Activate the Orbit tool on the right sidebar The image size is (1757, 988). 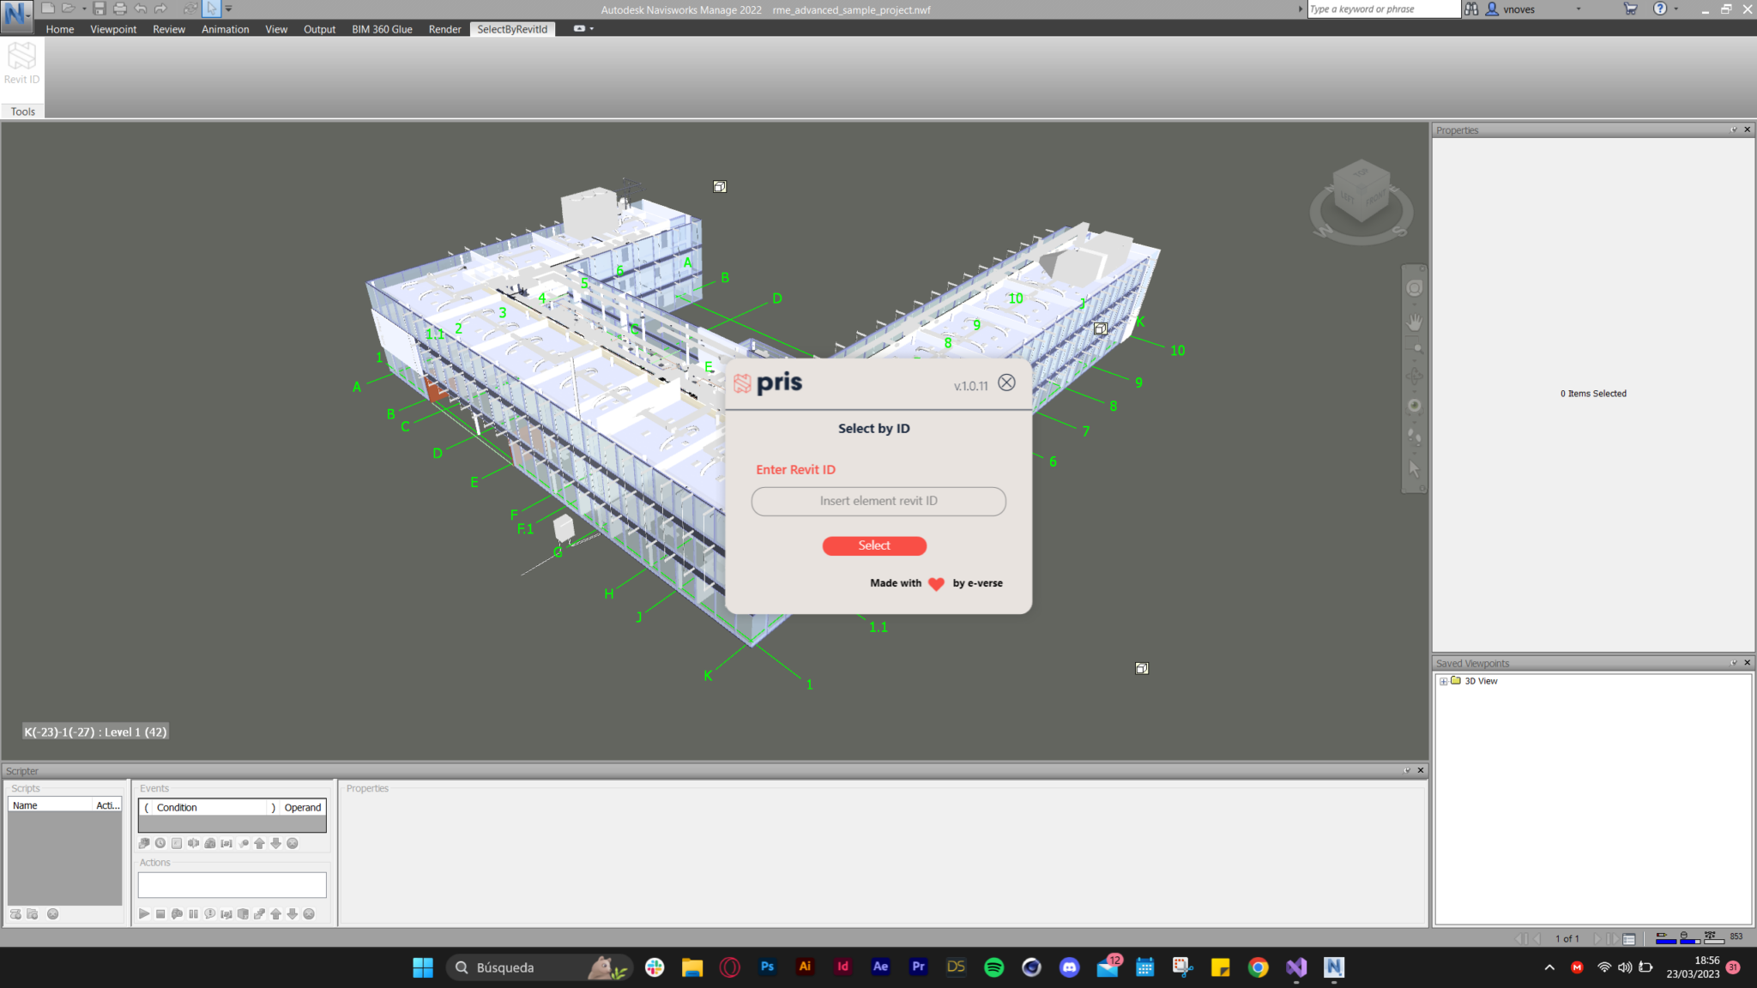1414,374
